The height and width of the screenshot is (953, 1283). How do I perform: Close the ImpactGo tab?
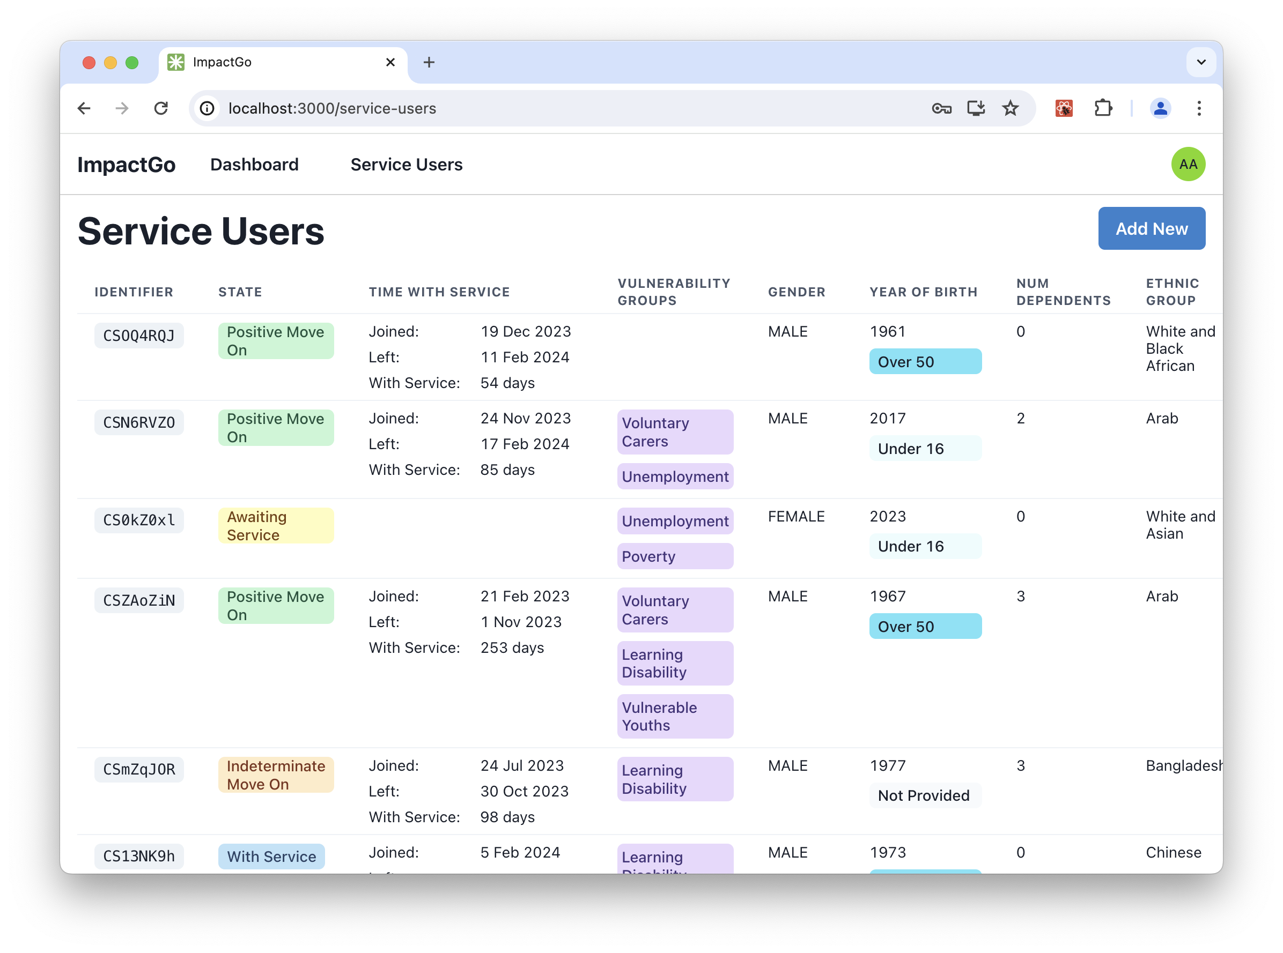click(390, 62)
